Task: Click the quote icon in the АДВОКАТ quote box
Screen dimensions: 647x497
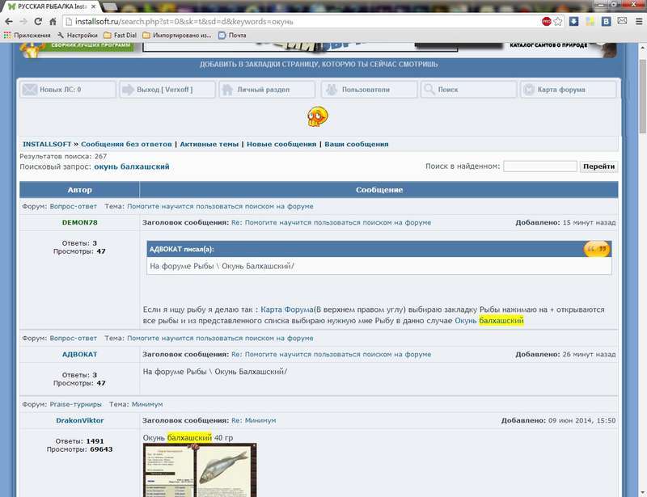Action: pyautogui.click(x=597, y=249)
